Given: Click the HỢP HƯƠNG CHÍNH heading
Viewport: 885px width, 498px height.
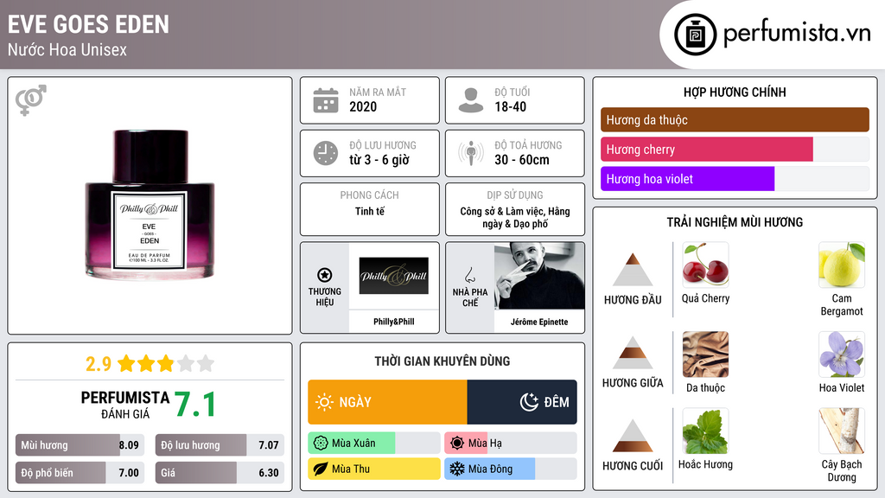Looking at the screenshot, I should (735, 92).
